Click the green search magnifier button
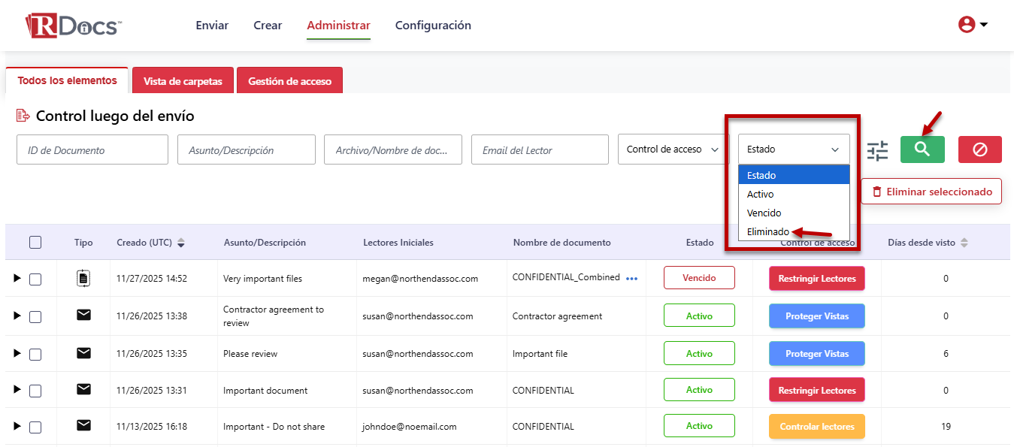Viewport: 1014px width, 447px height. click(922, 150)
